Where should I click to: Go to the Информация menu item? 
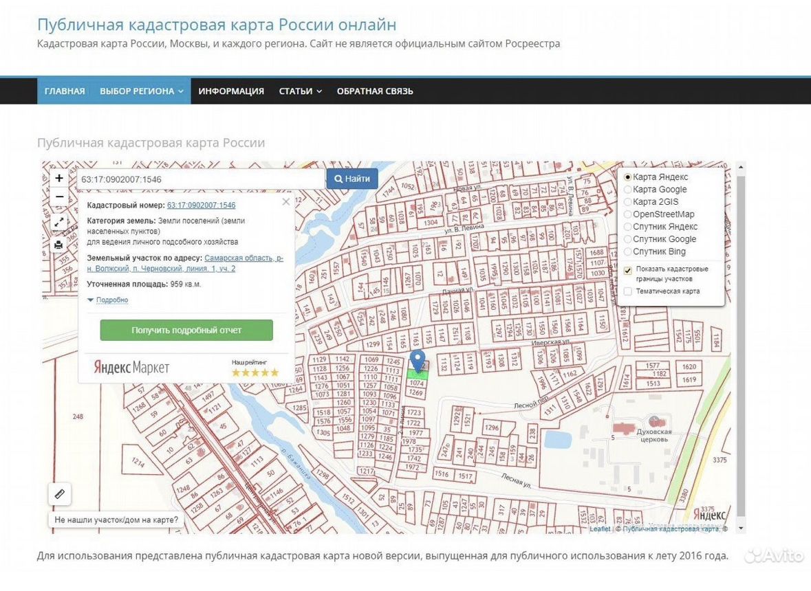[x=231, y=91]
